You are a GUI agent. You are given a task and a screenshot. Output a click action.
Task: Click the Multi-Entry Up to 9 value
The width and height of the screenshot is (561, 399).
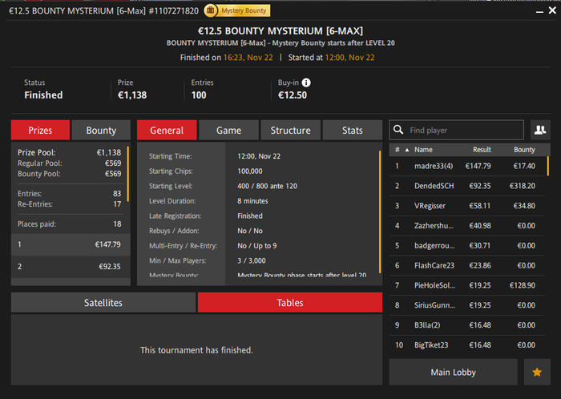point(257,246)
